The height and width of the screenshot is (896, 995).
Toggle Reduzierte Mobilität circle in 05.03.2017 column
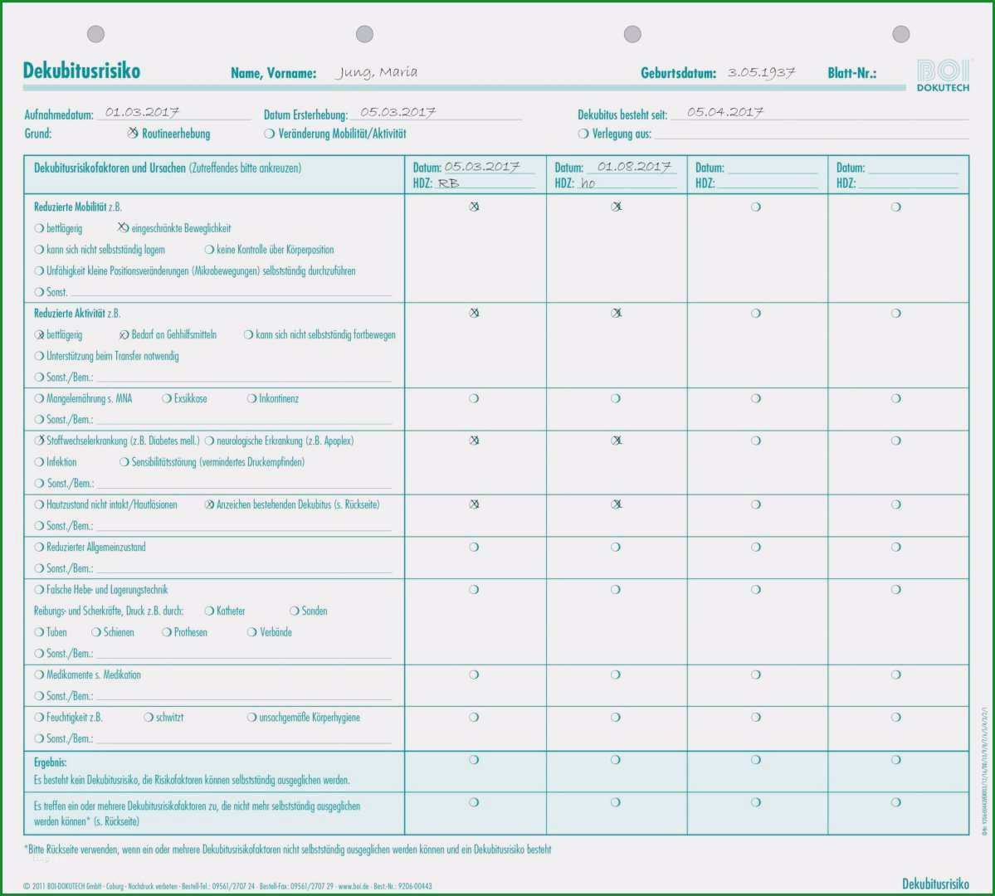(x=474, y=207)
